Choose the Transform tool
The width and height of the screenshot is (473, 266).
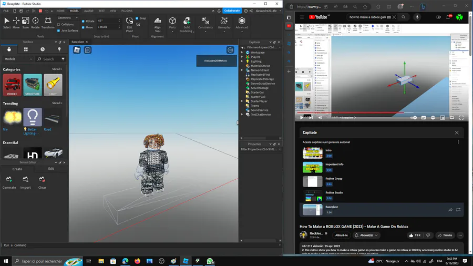click(47, 22)
